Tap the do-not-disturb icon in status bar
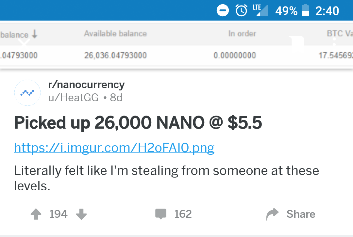Image resolution: width=353 pixels, height=237 pixels. [223, 10]
